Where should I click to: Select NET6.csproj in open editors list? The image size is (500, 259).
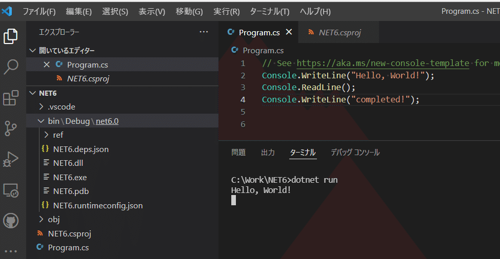click(x=122, y=78)
